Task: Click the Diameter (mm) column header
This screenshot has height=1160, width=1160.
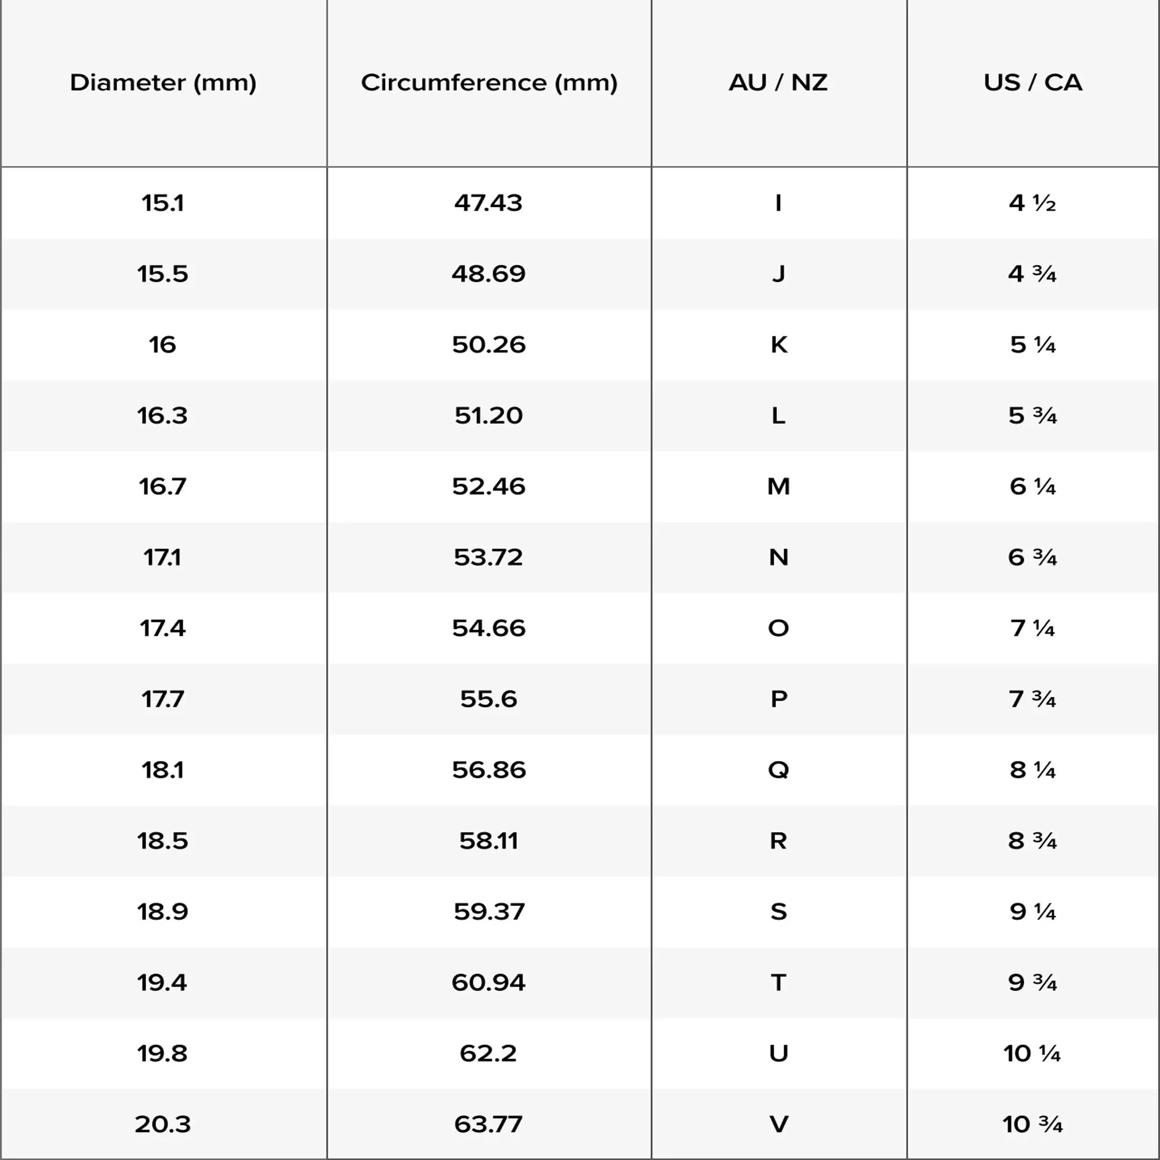Action: [163, 82]
